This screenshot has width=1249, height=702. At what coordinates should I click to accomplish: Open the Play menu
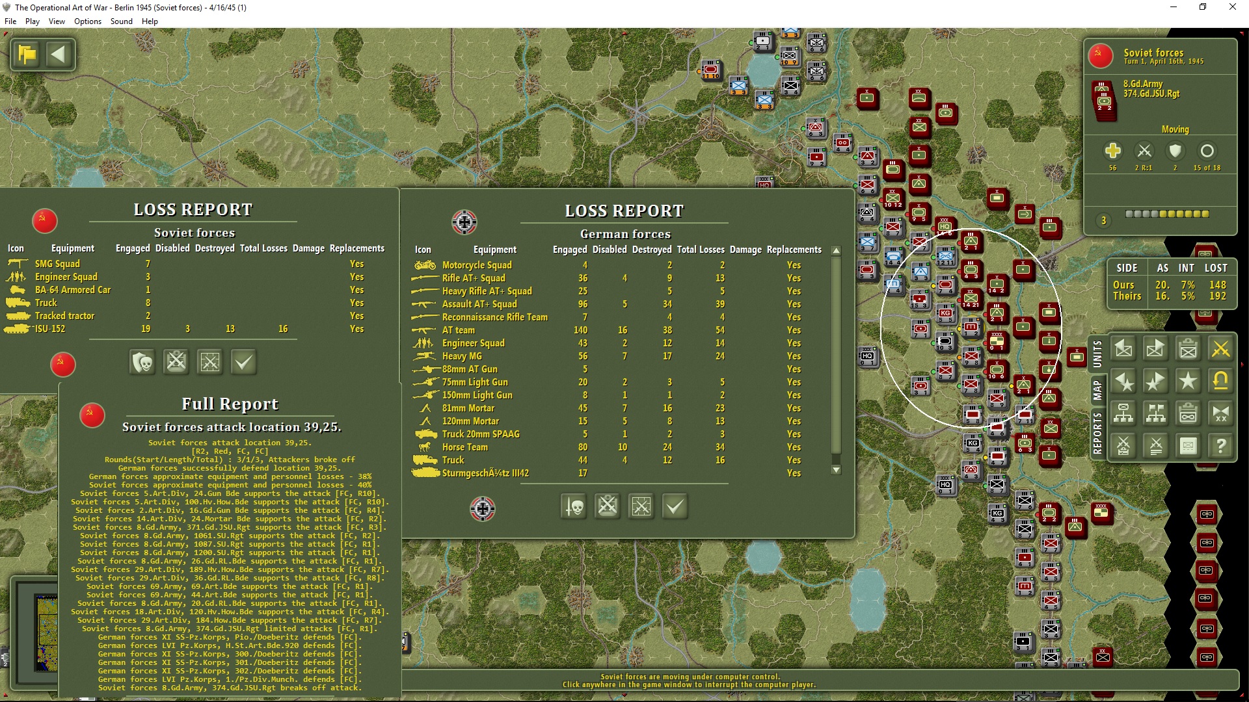point(33,21)
